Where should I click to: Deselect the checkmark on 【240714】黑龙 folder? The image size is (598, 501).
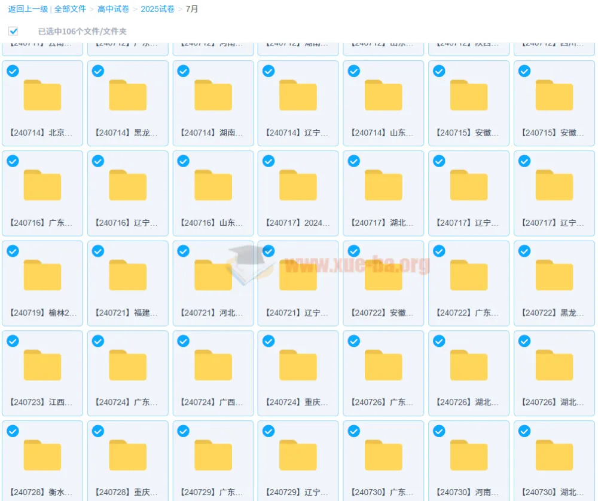98,71
